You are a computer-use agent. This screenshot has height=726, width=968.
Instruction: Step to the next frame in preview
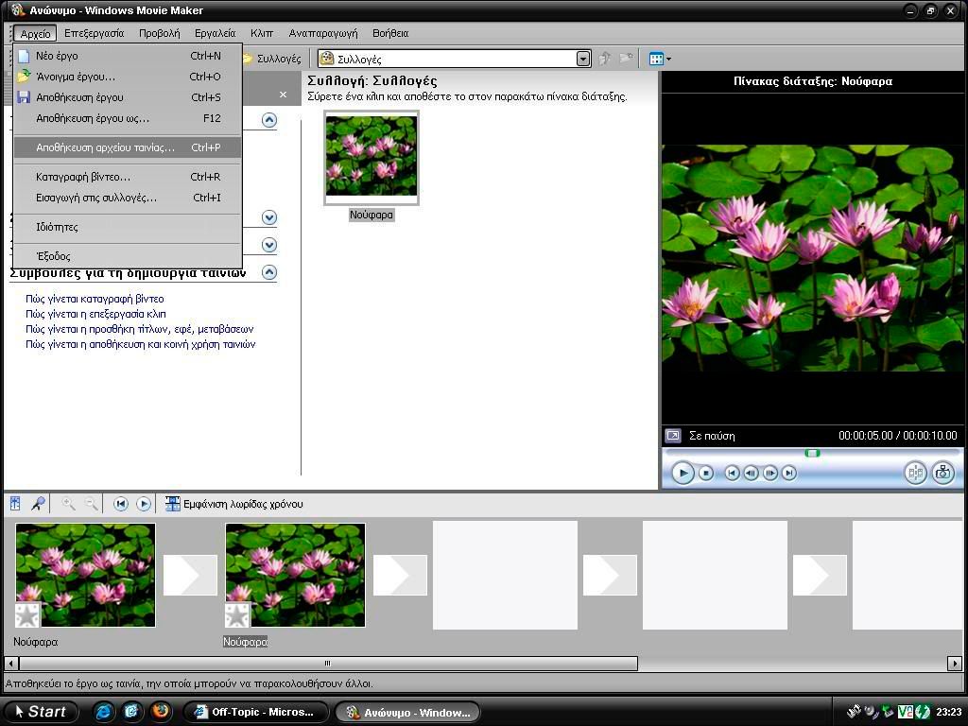[770, 473]
